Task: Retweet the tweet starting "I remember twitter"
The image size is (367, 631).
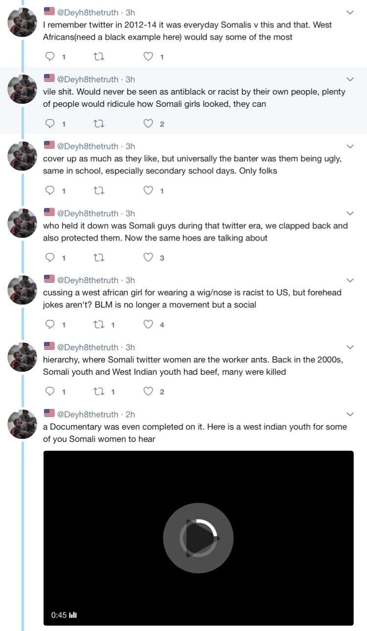Action: [x=98, y=57]
